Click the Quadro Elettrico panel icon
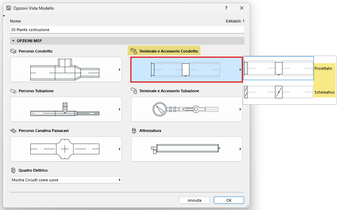The height and width of the screenshot is (210, 338). pyautogui.click(x=13, y=170)
